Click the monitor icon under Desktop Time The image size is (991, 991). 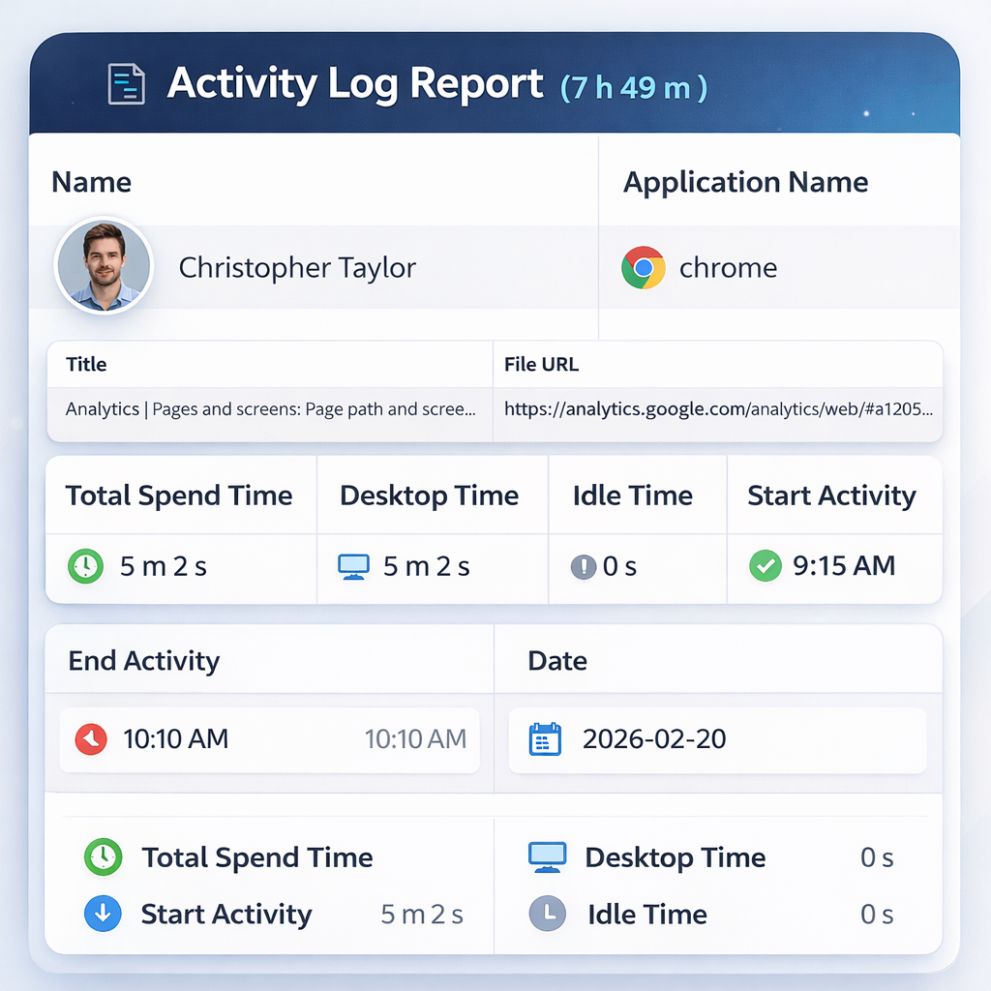point(354,565)
